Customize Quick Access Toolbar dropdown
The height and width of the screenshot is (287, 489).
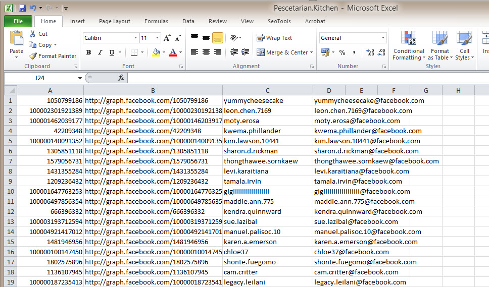66,8
